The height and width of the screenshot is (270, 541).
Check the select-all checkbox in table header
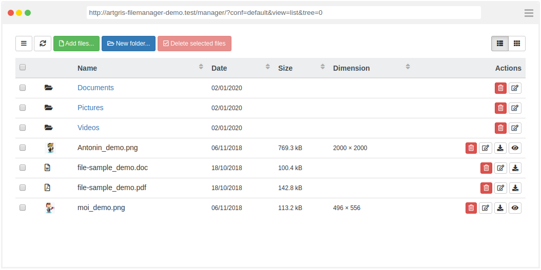pyautogui.click(x=23, y=68)
